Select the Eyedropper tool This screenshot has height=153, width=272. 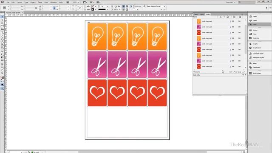coord(2,67)
